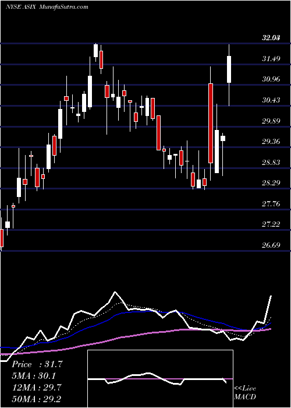The image size is (291, 408).
Task: Click the 26.69 price axis label
Action: (271, 245)
